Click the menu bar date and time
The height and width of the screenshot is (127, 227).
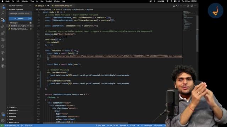coord(189,1)
